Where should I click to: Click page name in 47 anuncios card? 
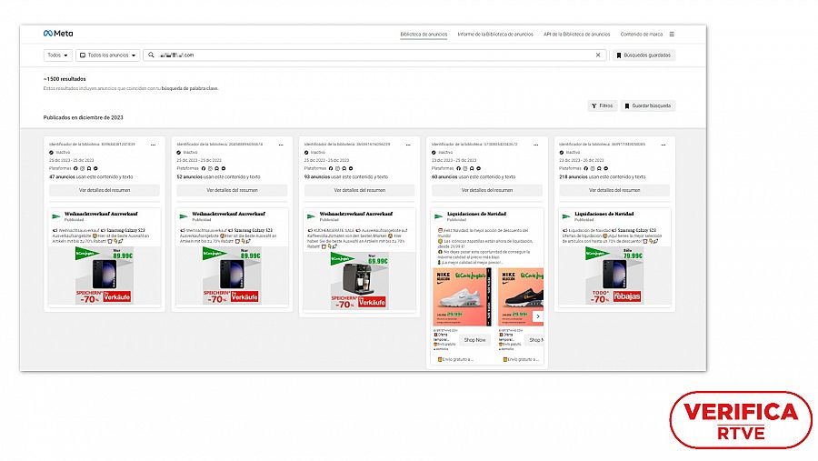101,214
